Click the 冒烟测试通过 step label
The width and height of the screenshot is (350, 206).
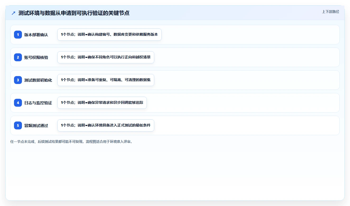pyautogui.click(x=36, y=125)
